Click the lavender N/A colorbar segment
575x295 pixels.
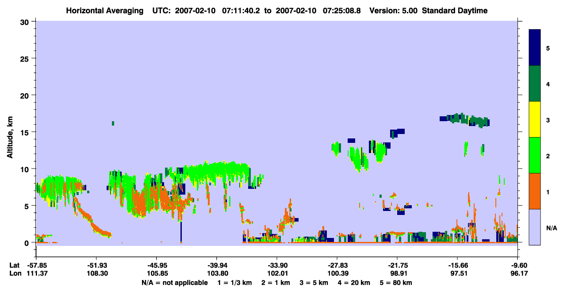(x=535, y=226)
